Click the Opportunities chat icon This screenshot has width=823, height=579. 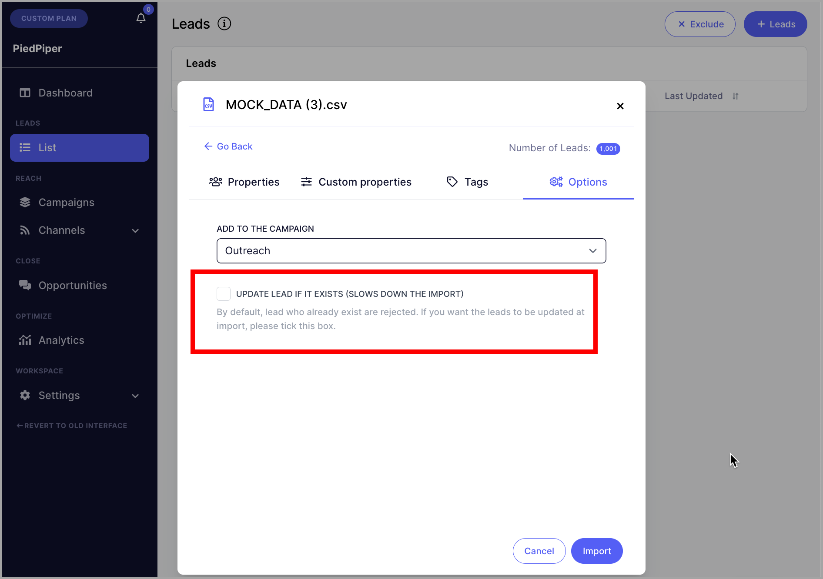[x=25, y=285]
